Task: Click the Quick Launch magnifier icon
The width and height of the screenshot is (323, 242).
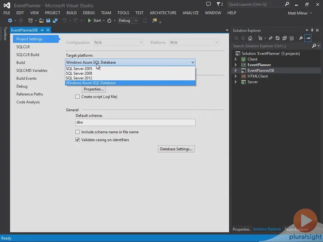Action: point(287,4)
